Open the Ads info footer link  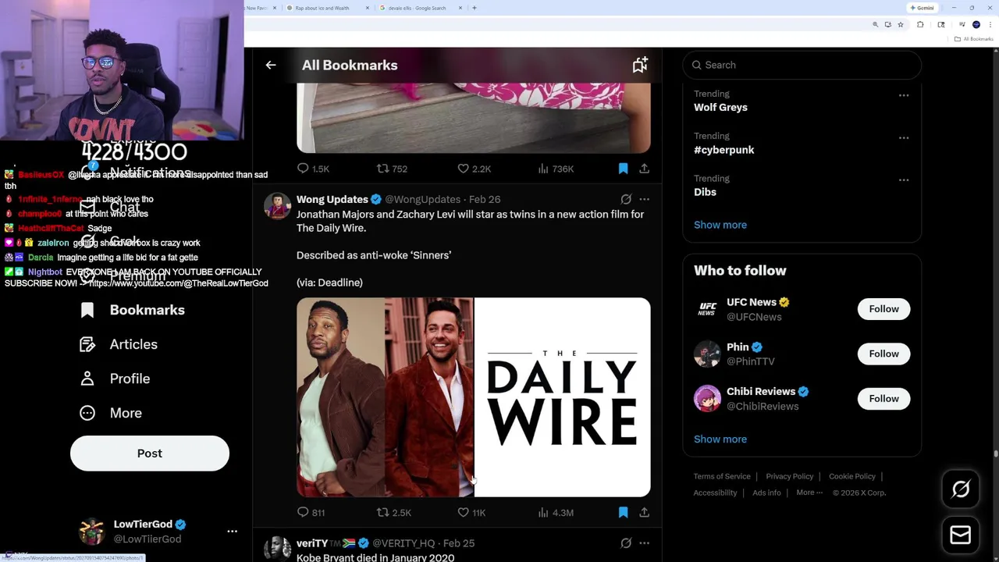click(766, 493)
